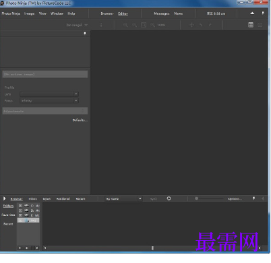Click the pin icon in the top bar

263,13
